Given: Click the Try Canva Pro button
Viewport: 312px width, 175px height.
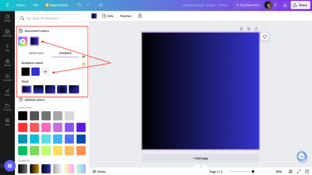Looking at the screenshot, I should tap(248, 5).
